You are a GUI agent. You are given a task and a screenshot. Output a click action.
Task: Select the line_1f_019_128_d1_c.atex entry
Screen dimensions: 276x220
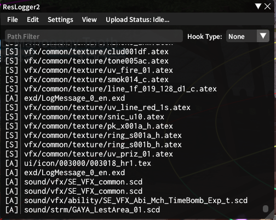(120, 89)
